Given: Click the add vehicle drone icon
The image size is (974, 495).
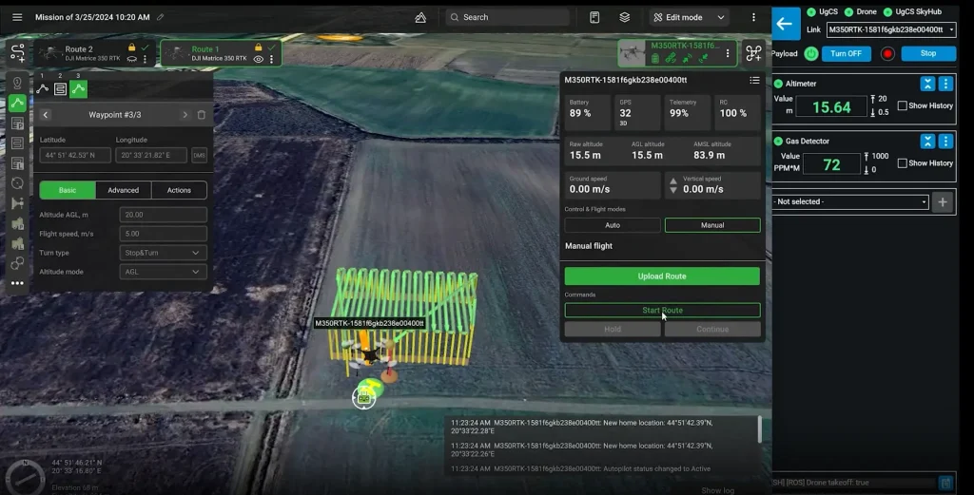Looking at the screenshot, I should coord(753,53).
